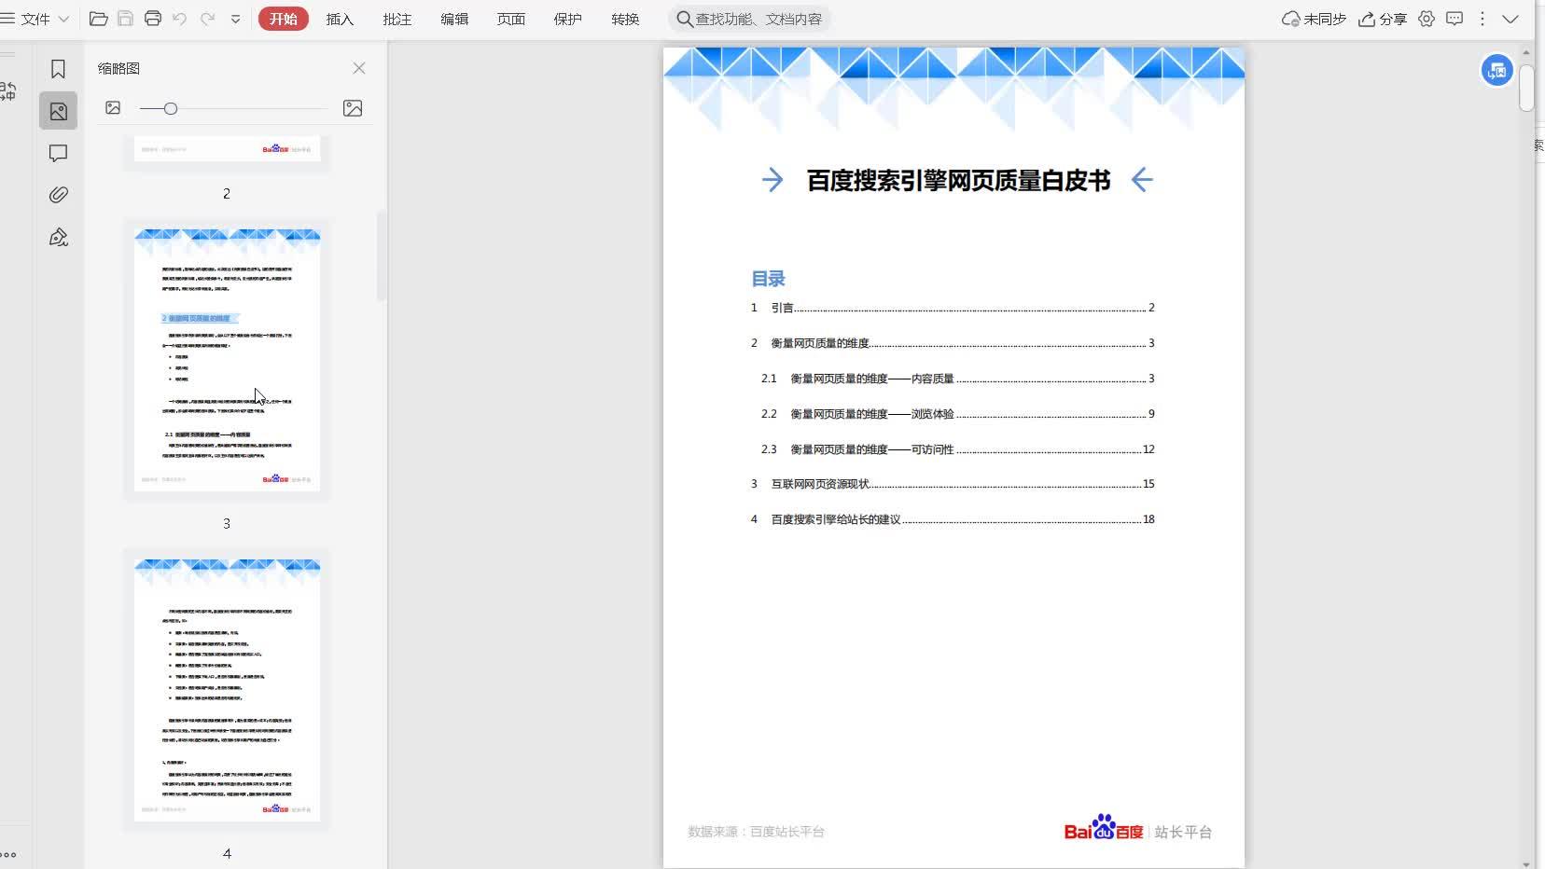Click the document vertical scrollbar thumb
The image size is (1545, 869).
tap(1526, 88)
